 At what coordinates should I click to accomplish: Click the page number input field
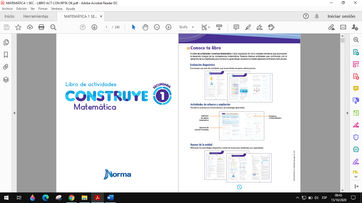click(x=106, y=27)
